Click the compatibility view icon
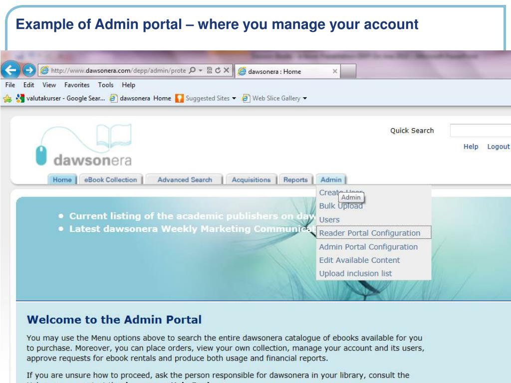This screenshot has width=511, height=383. tap(210, 70)
